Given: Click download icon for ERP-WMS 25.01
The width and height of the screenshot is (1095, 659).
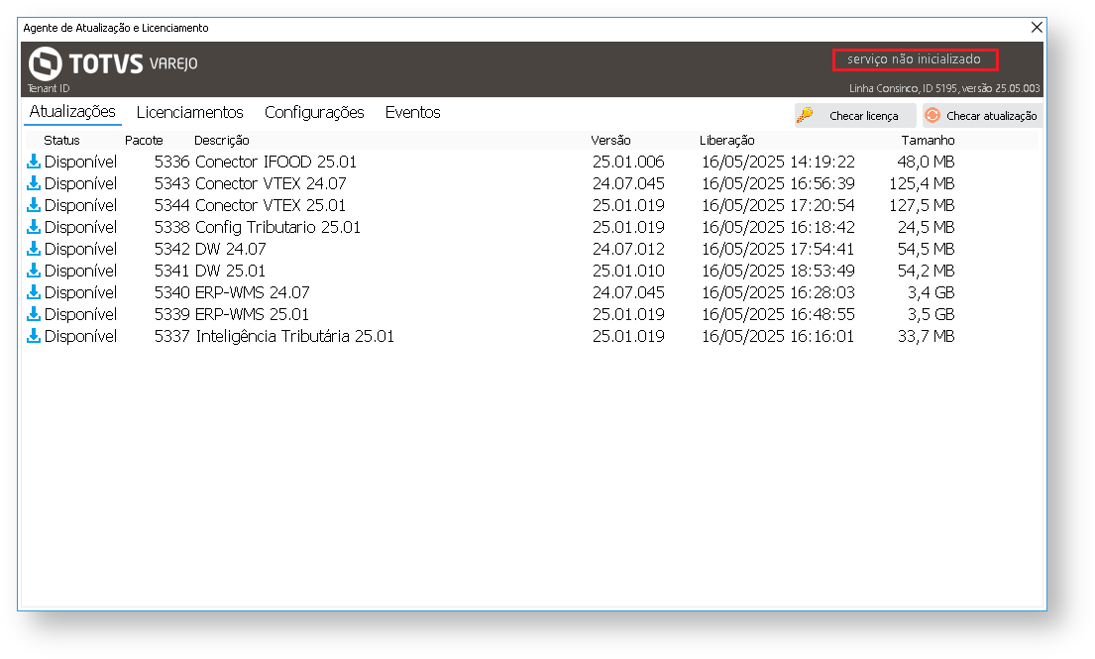Looking at the screenshot, I should point(34,314).
